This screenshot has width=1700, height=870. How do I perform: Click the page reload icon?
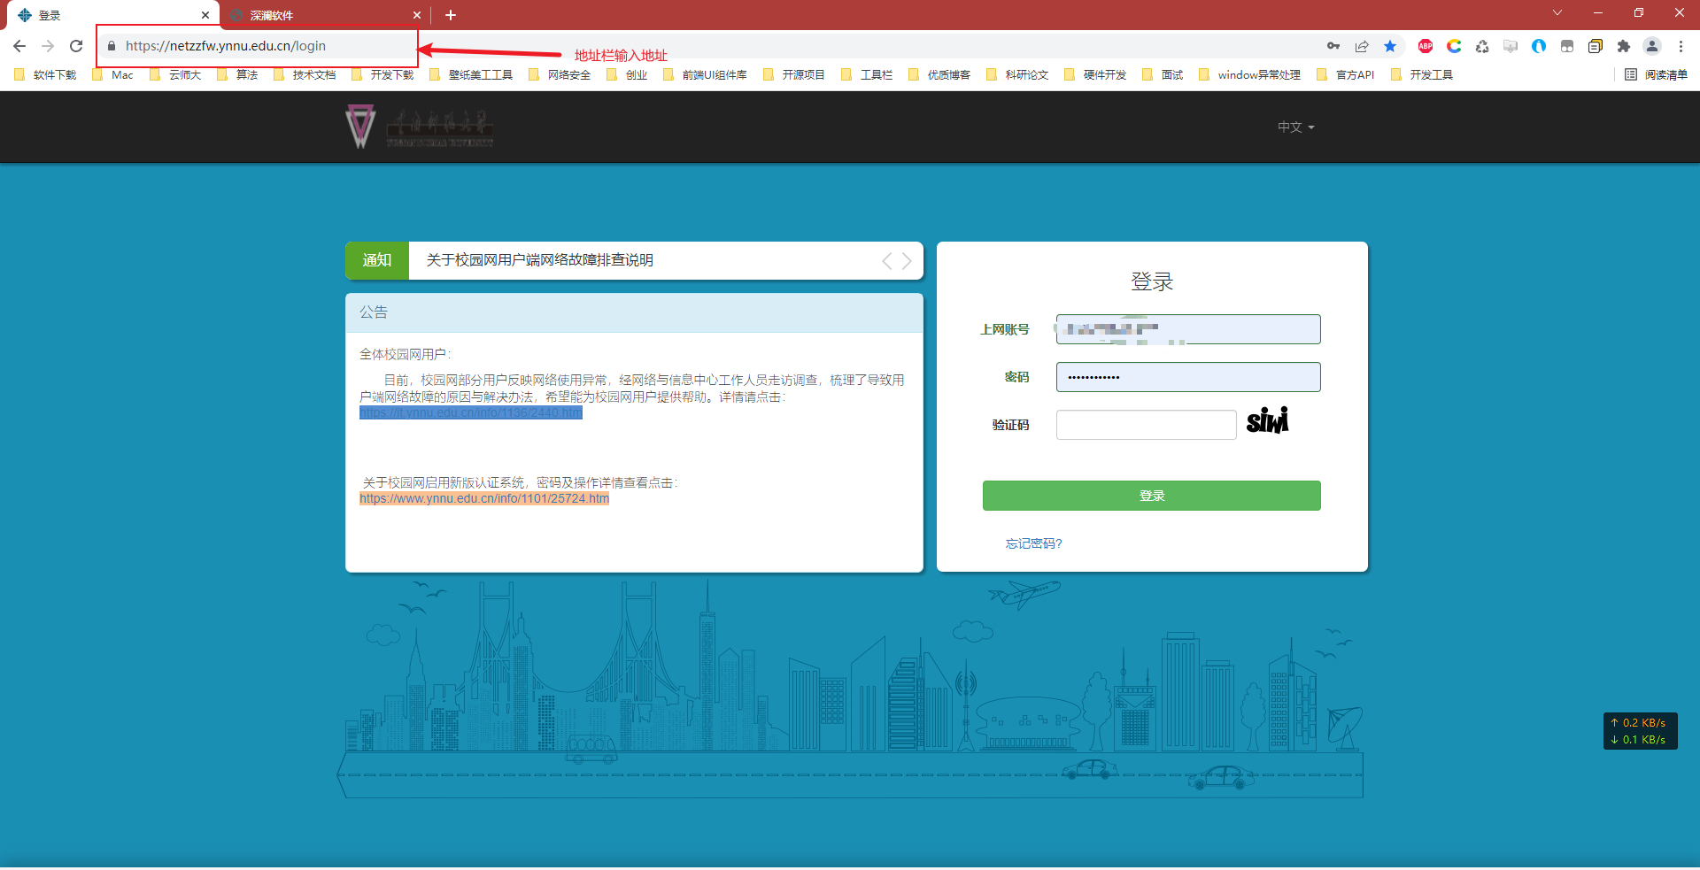(75, 46)
